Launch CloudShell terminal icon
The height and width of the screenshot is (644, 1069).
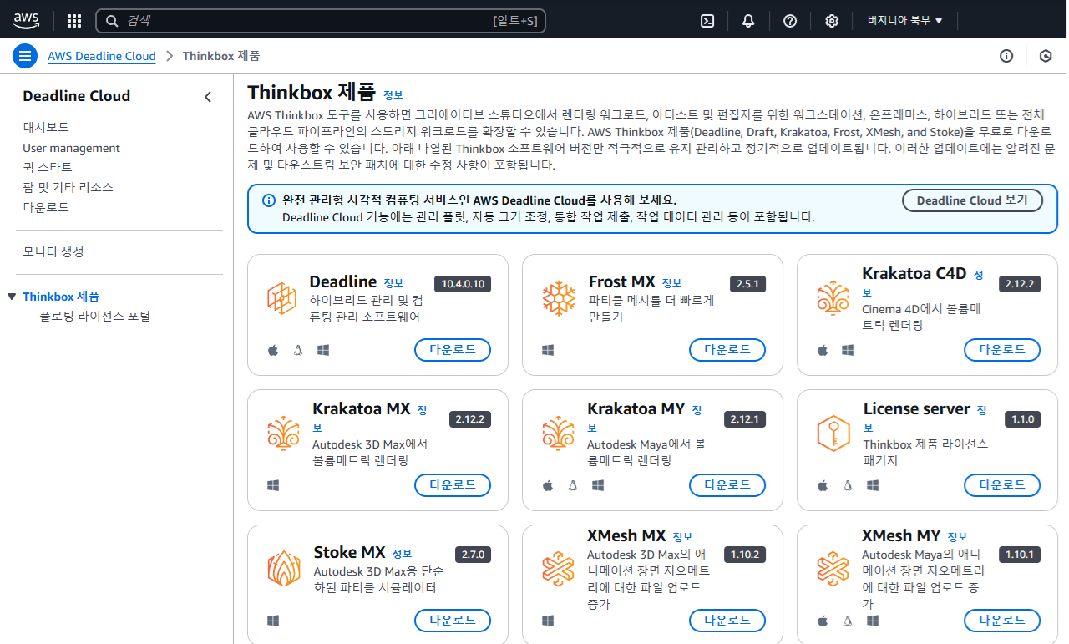pyautogui.click(x=707, y=21)
